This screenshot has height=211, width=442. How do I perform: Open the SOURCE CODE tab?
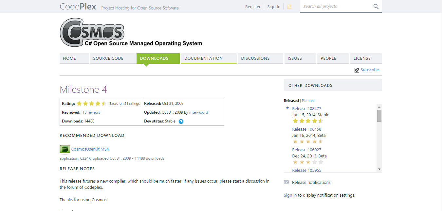click(108, 58)
